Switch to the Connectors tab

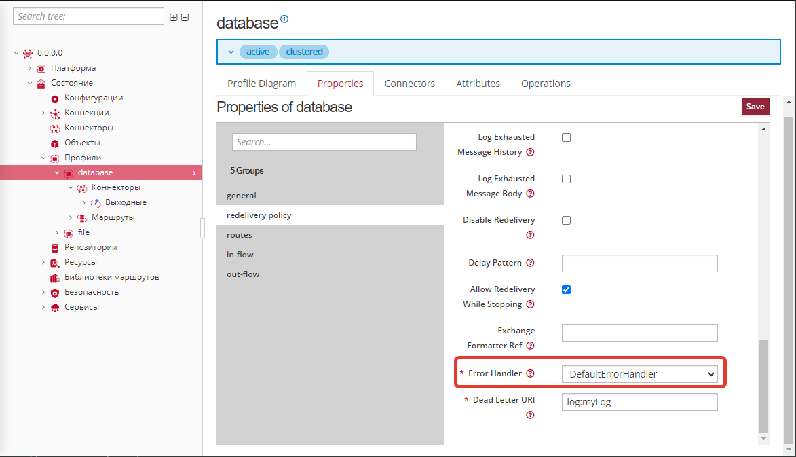[409, 84]
